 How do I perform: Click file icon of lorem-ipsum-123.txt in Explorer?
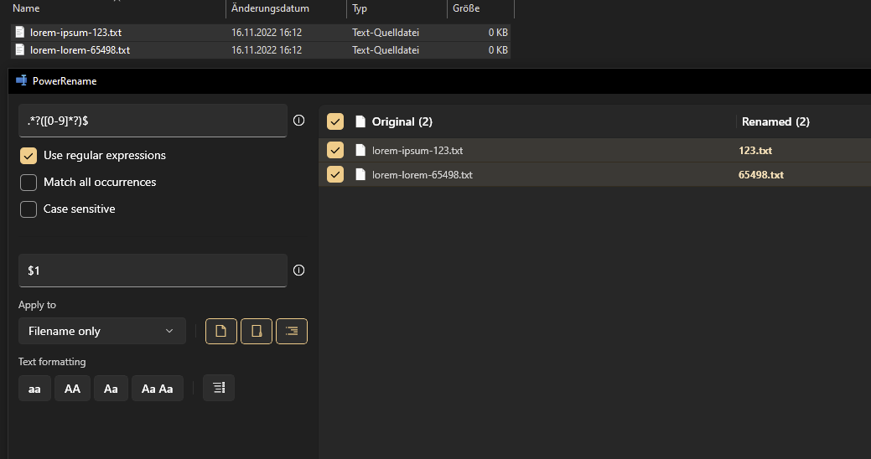(x=20, y=32)
